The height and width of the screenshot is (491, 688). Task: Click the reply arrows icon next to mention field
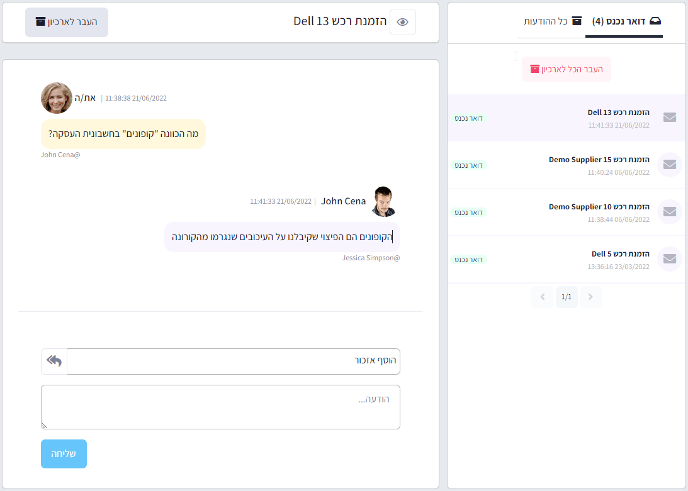[x=54, y=361]
